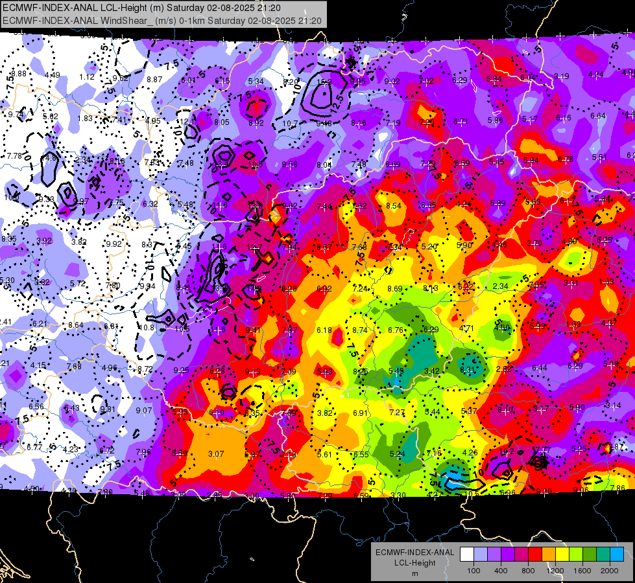The height and width of the screenshot is (583, 635).
Task: Click the wind shear value 9.81
Action: click(108, 409)
